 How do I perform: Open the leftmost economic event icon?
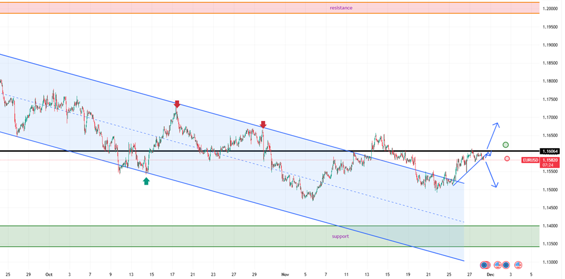point(485,265)
